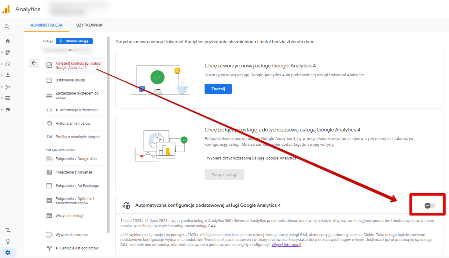Go to Home icon in left navigation
449x258 pixels.
point(8,41)
